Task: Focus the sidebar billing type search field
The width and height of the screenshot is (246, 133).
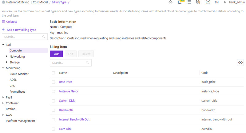Action: (25, 37)
